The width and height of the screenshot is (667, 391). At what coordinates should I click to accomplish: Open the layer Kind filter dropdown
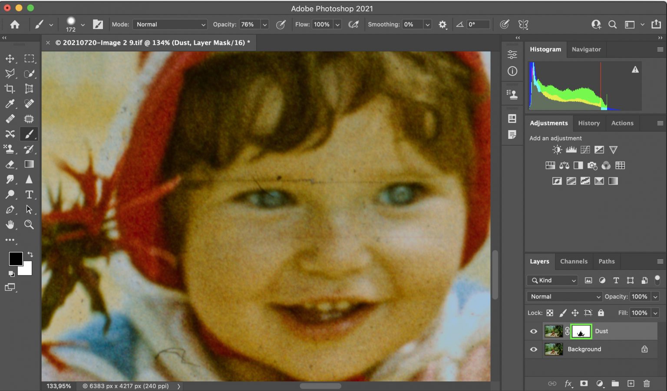(x=553, y=280)
